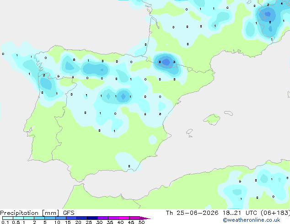Click the Mallorca island outline
290x224 pixels.
pyautogui.click(x=212, y=120)
